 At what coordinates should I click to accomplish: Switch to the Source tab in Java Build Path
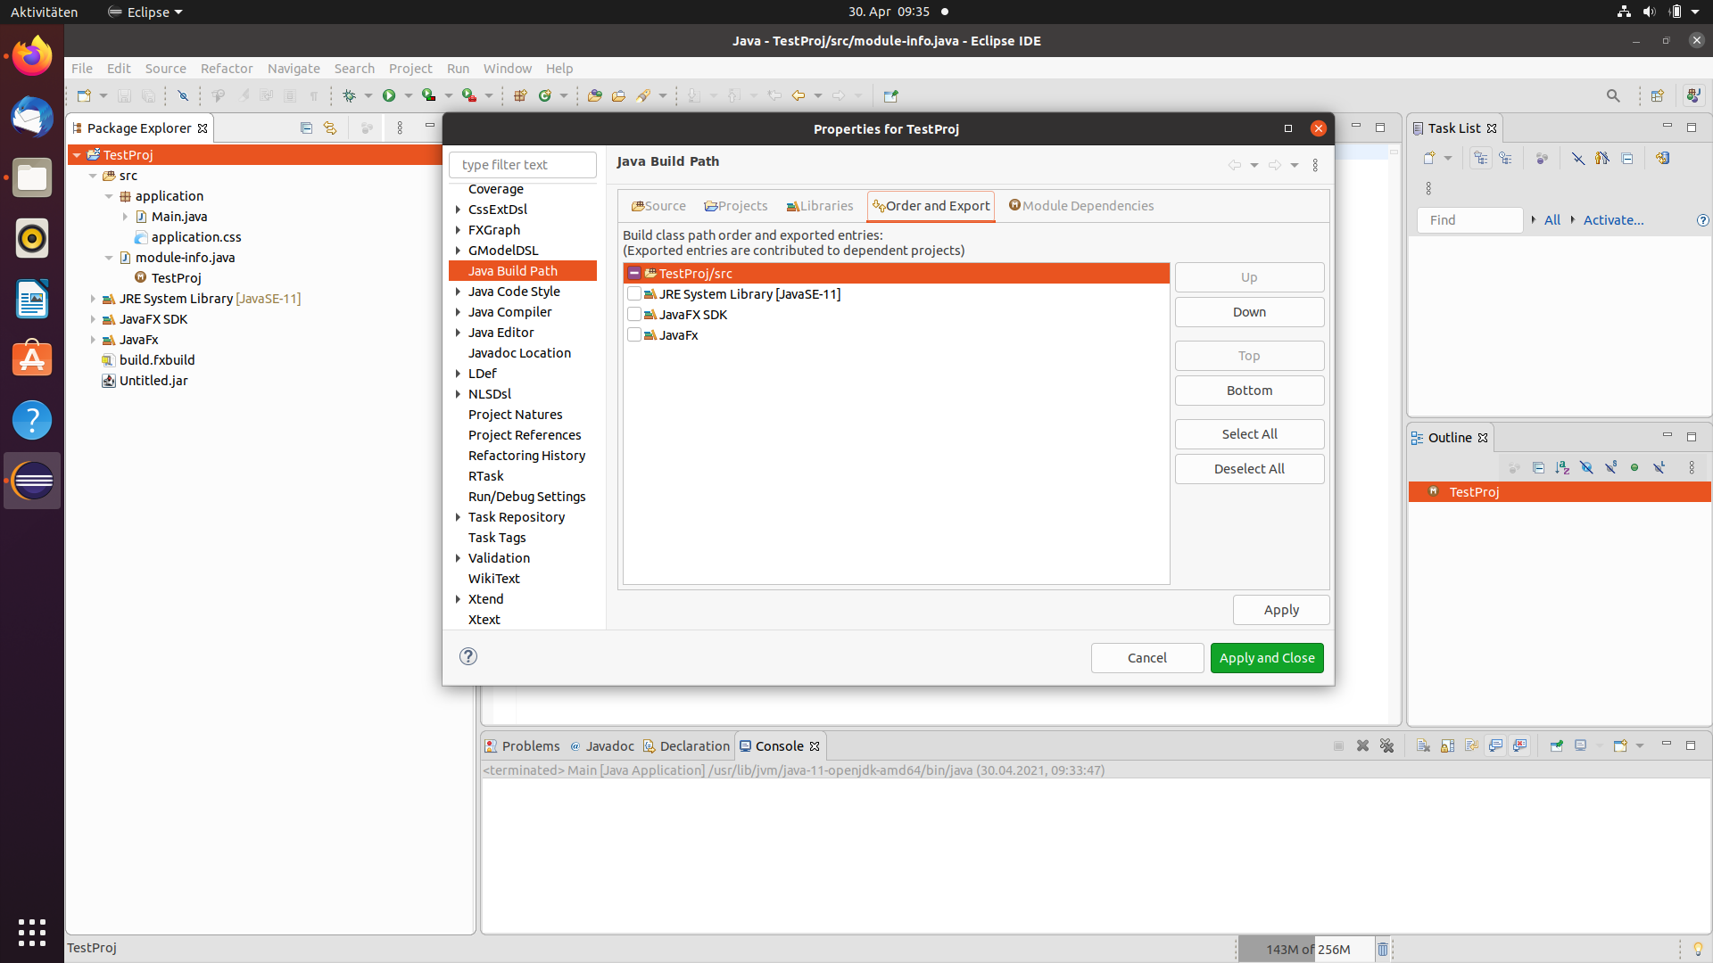pyautogui.click(x=658, y=206)
